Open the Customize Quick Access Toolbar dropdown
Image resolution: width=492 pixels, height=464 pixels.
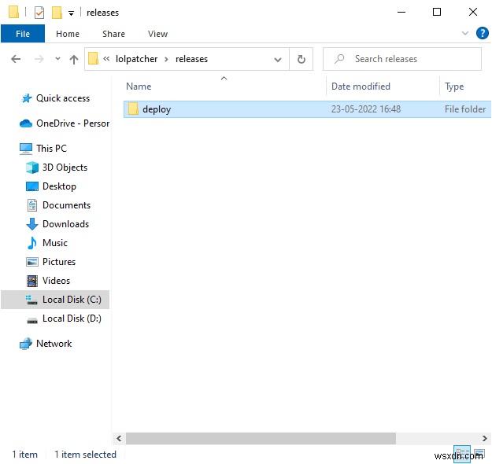click(x=72, y=13)
